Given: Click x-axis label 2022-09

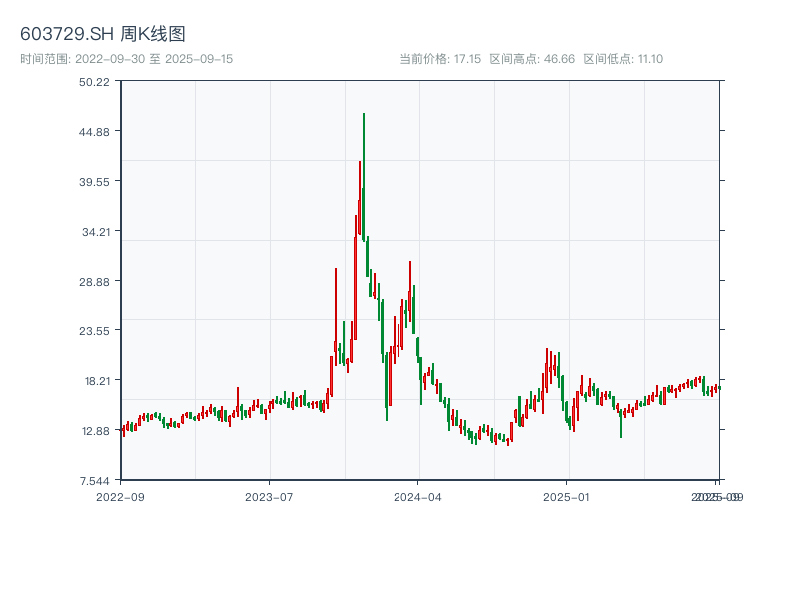Looking at the screenshot, I should pos(120,497).
